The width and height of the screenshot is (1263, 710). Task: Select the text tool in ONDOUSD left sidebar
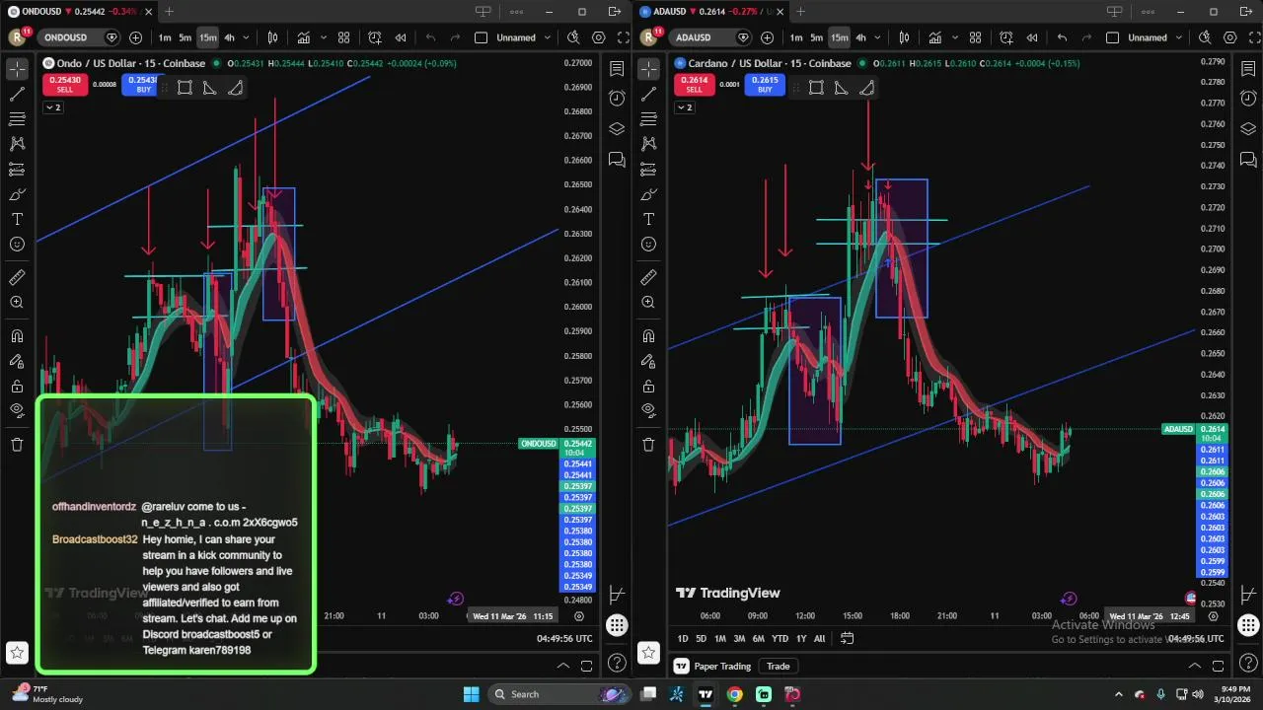click(17, 219)
